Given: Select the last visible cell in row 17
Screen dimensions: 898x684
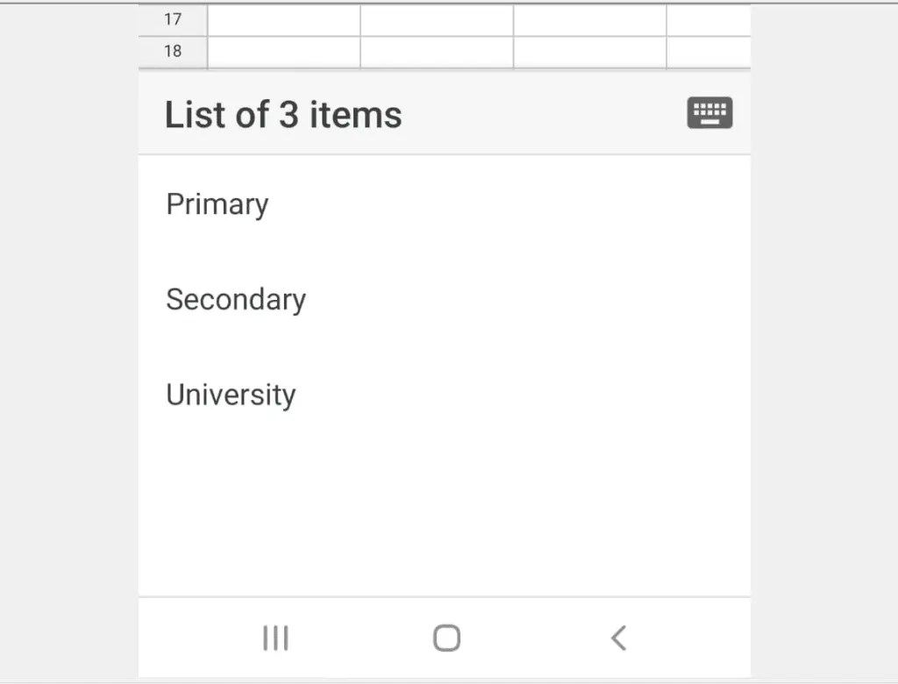Looking at the screenshot, I should pos(709,18).
